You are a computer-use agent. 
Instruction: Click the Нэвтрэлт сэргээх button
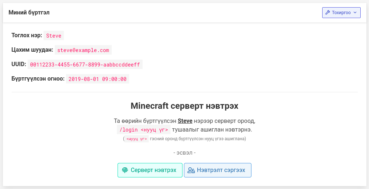coord(218,170)
